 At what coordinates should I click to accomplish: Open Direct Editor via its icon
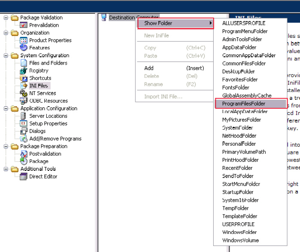24,176
